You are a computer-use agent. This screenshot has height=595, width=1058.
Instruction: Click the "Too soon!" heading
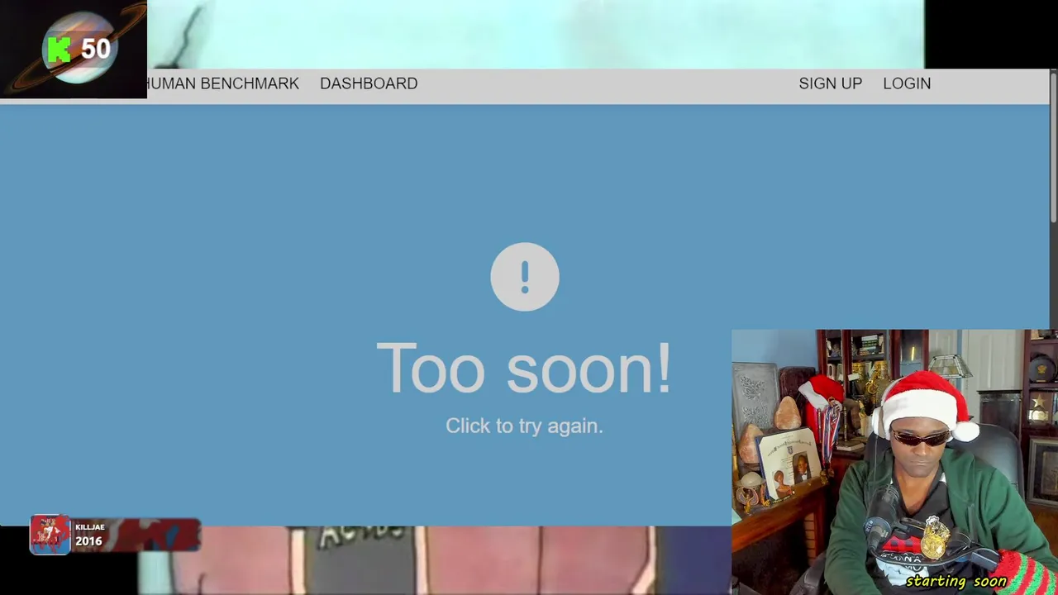coord(524,369)
